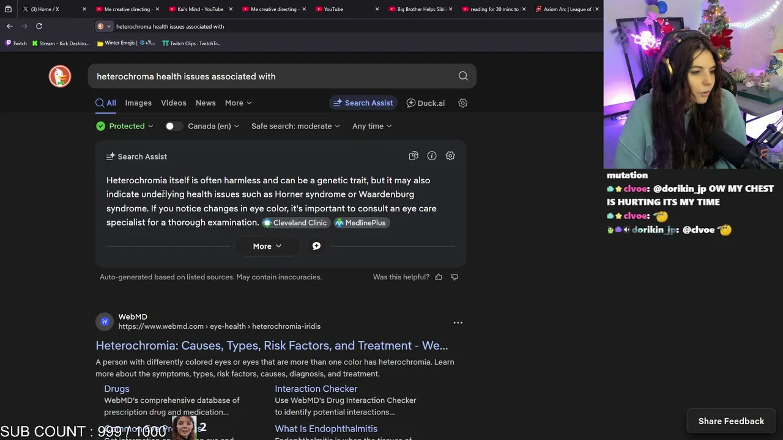Click the Search Assist info icon
The width and height of the screenshot is (783, 440).
tap(432, 156)
